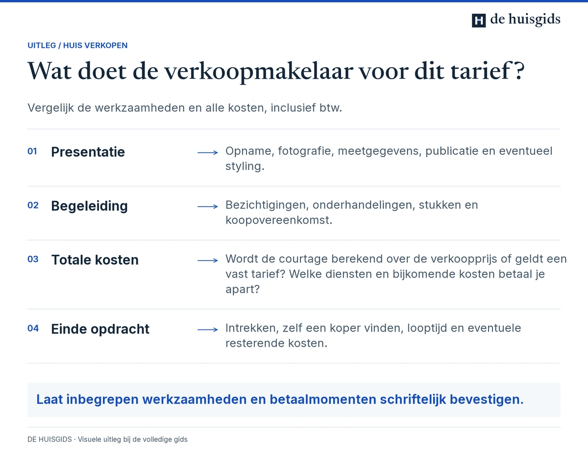The height and width of the screenshot is (456, 588).
Task: Click the headline 'Wat doet de verkoopmakelaar voor dit tarief?'
Action: pyautogui.click(x=276, y=72)
